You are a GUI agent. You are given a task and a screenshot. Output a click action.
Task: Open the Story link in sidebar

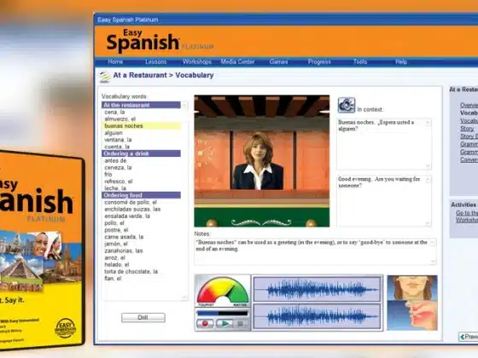467,129
